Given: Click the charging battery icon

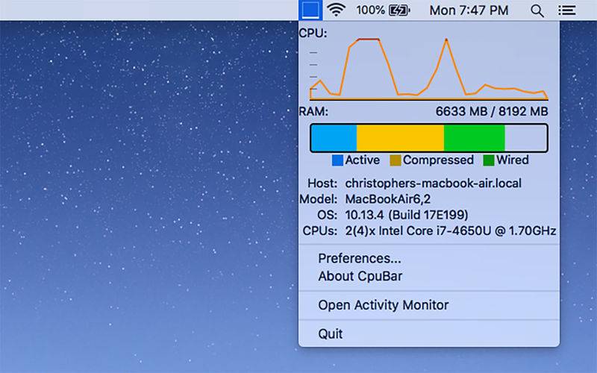Looking at the screenshot, I should click(399, 10).
